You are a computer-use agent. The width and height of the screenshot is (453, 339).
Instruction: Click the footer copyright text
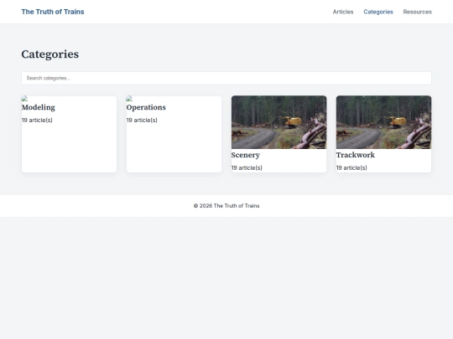pyautogui.click(x=226, y=206)
